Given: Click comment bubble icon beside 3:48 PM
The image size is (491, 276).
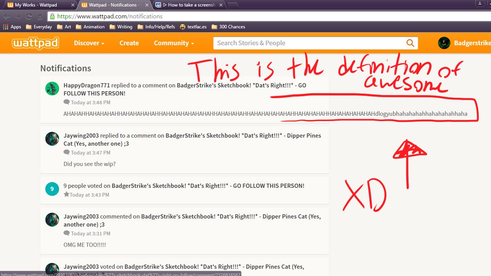Looking at the screenshot, I should (67, 102).
